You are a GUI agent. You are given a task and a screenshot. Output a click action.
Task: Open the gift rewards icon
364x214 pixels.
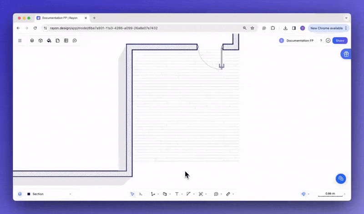(x=346, y=54)
